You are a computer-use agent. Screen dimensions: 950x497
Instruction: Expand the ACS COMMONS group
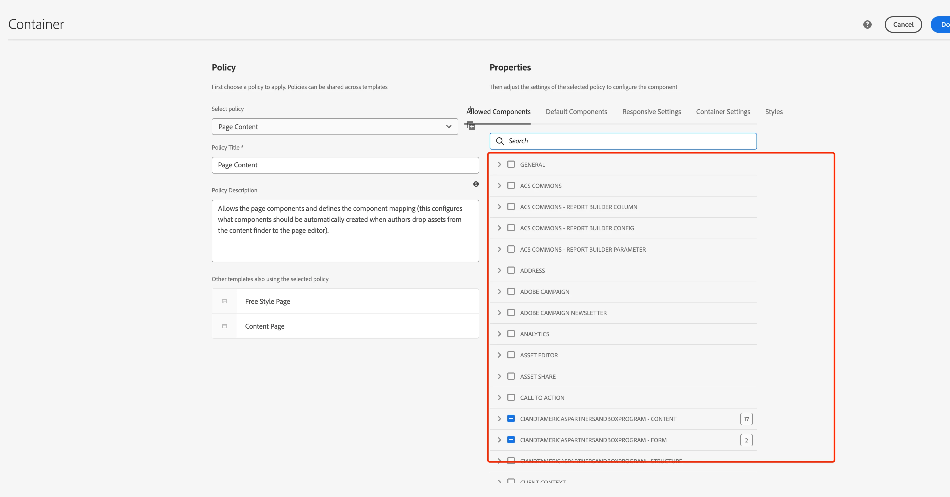[x=499, y=185]
